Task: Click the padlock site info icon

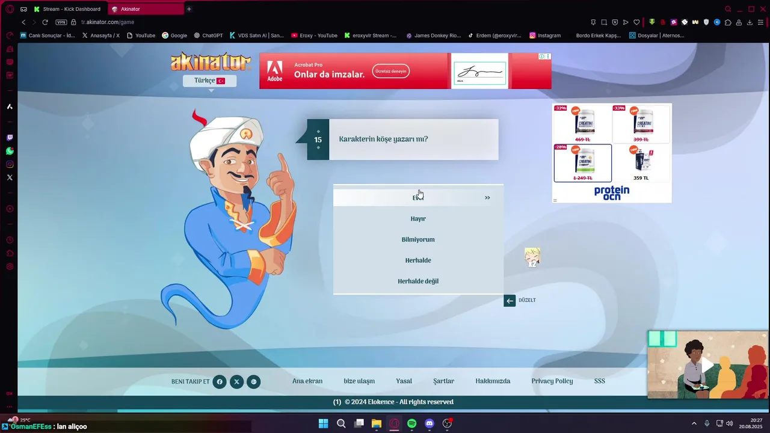Action: [x=74, y=22]
